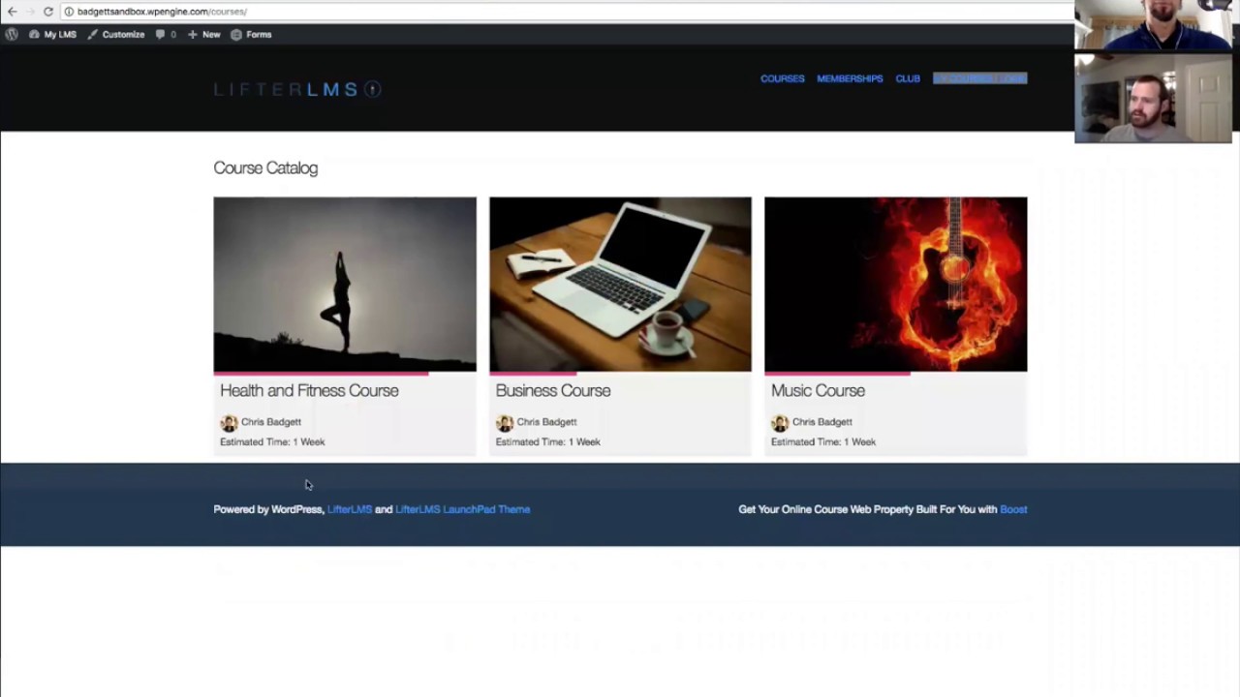
Task: Click Chris Badgett under Music Course
Action: (822, 422)
